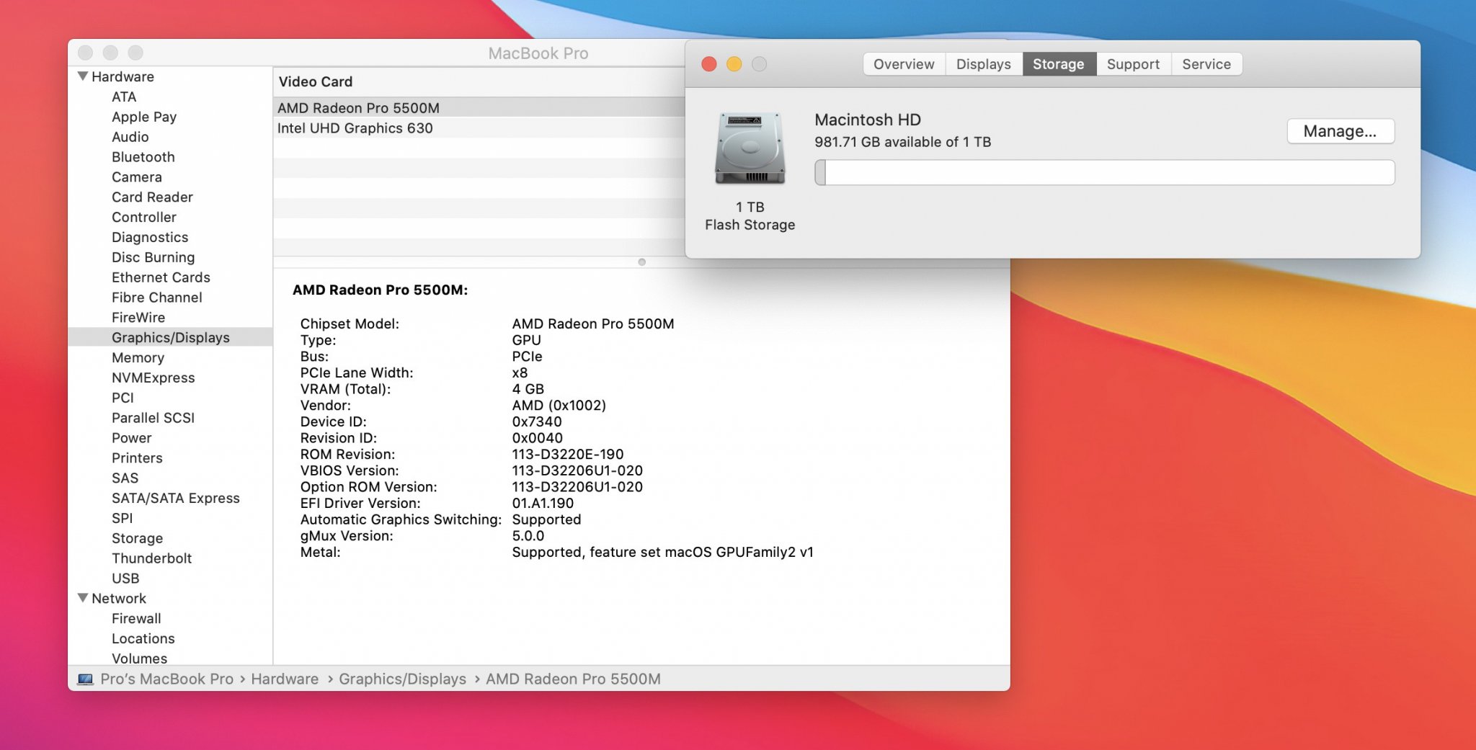Open the Service tab
This screenshot has height=750, width=1476.
tap(1206, 64)
